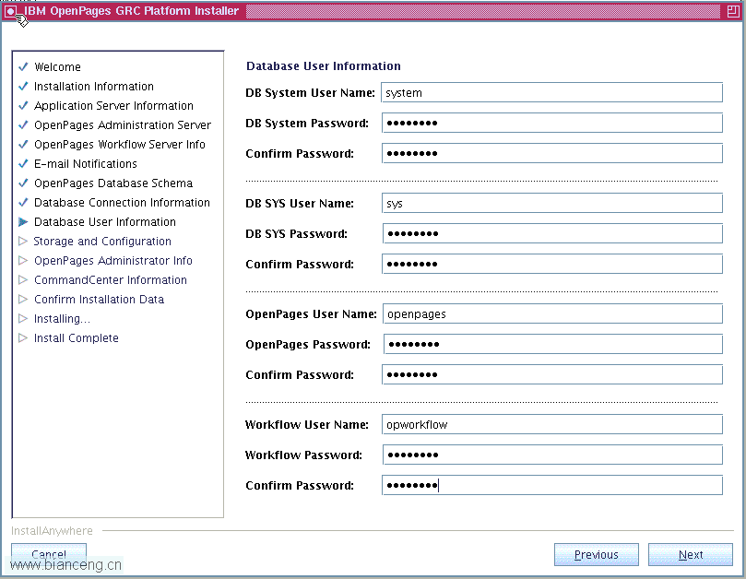Image resolution: width=746 pixels, height=579 pixels.
Task: Focus Confirm Password field under DB SYS Password
Action: 551,264
